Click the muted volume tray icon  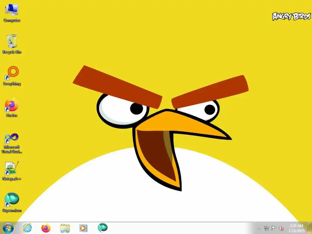tap(281, 228)
